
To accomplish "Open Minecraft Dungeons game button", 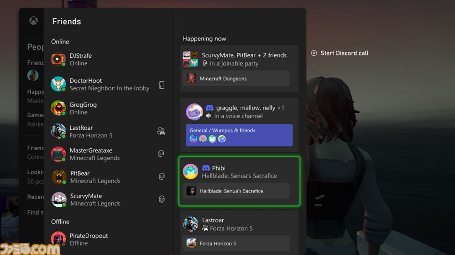I will coord(236,78).
